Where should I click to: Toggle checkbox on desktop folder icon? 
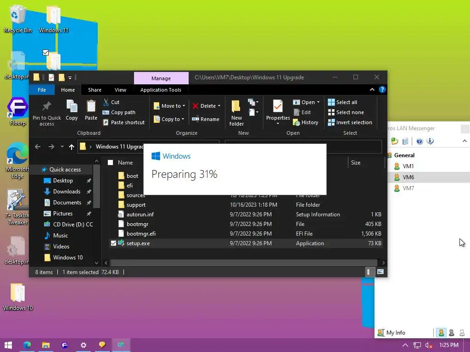[45, 53]
